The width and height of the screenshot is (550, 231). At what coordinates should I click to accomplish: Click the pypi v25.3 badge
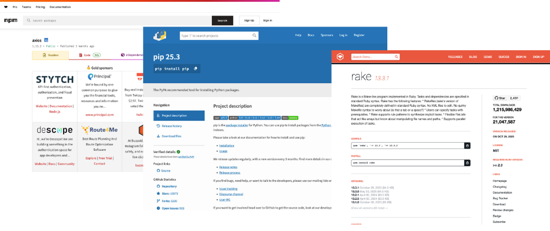click(221, 118)
